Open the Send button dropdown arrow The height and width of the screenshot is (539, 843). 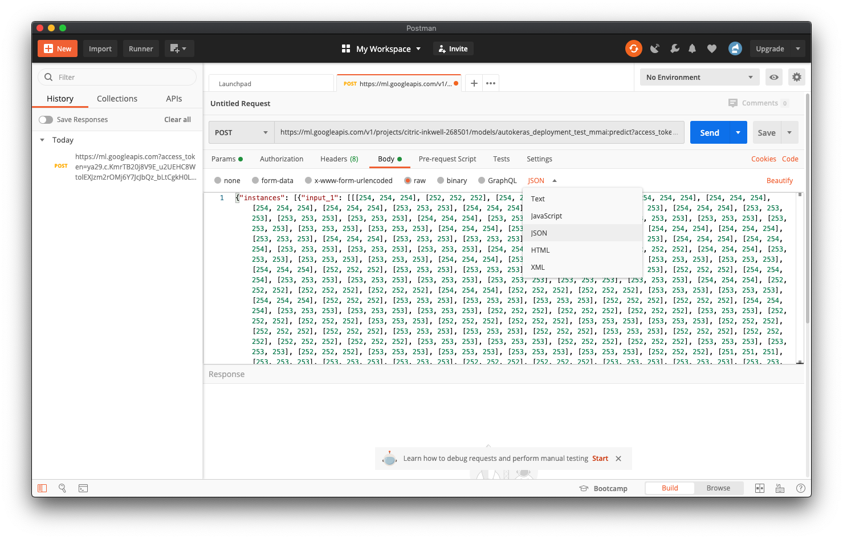[x=738, y=132]
